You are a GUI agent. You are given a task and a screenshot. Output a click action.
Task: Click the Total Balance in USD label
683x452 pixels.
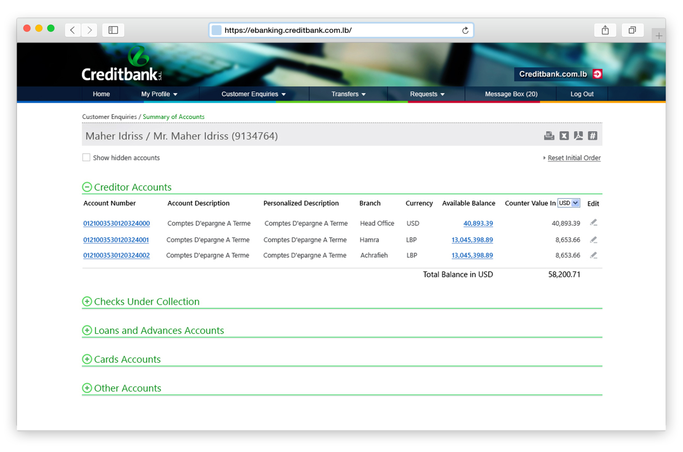[458, 274]
